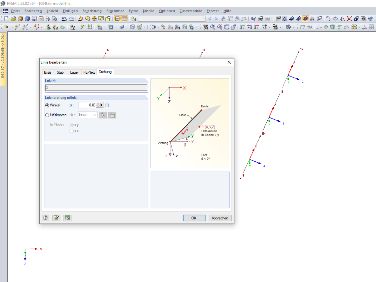
Task: Expand the view direction dropdown arrow
Action: [269, 27]
